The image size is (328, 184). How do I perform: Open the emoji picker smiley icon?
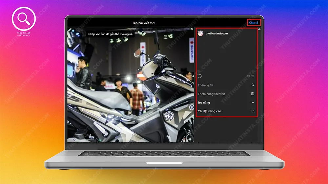point(200,76)
